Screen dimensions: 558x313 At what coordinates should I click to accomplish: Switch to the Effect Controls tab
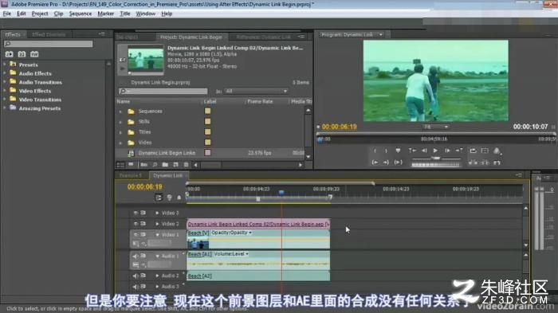(49, 34)
